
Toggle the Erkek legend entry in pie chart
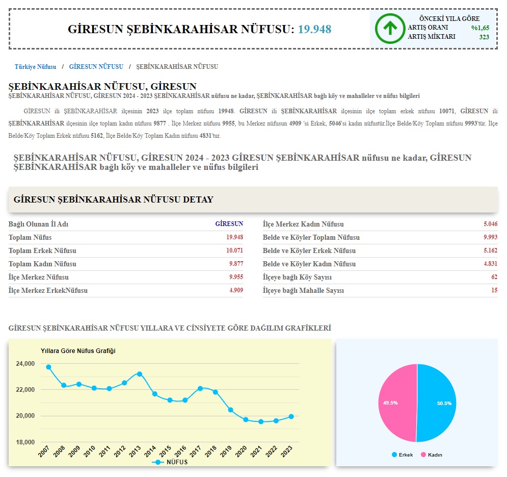[x=402, y=455]
